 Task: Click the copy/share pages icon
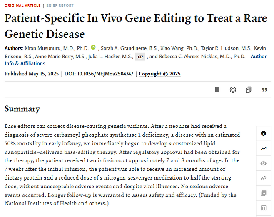coord(249,90)
